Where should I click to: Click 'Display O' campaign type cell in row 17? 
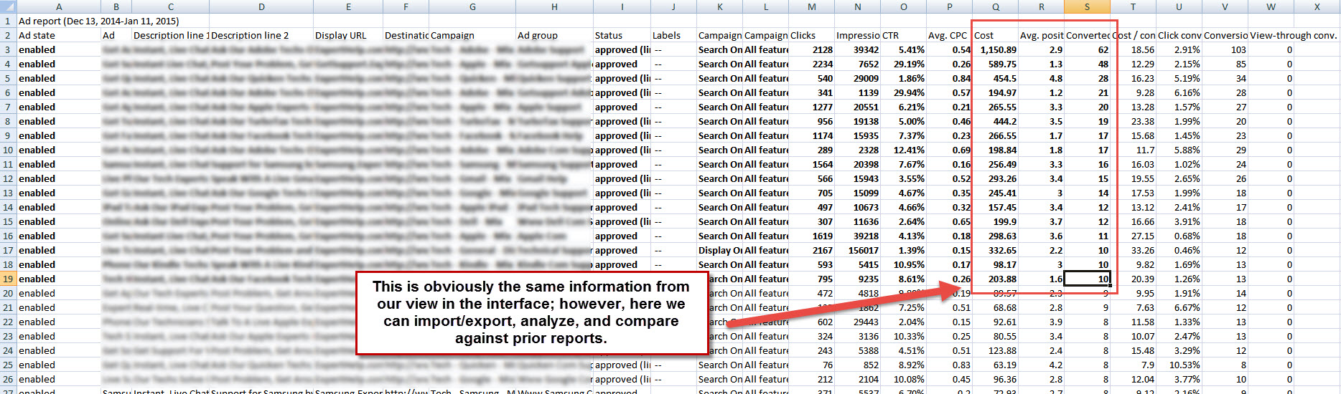(x=720, y=250)
